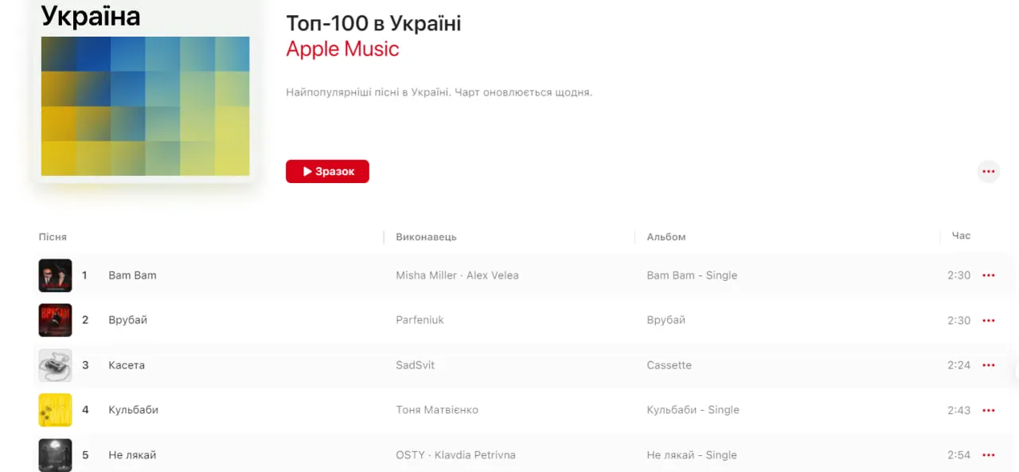Click the Bam Bam album thumbnail
This screenshot has width=1019, height=472.
[55, 275]
